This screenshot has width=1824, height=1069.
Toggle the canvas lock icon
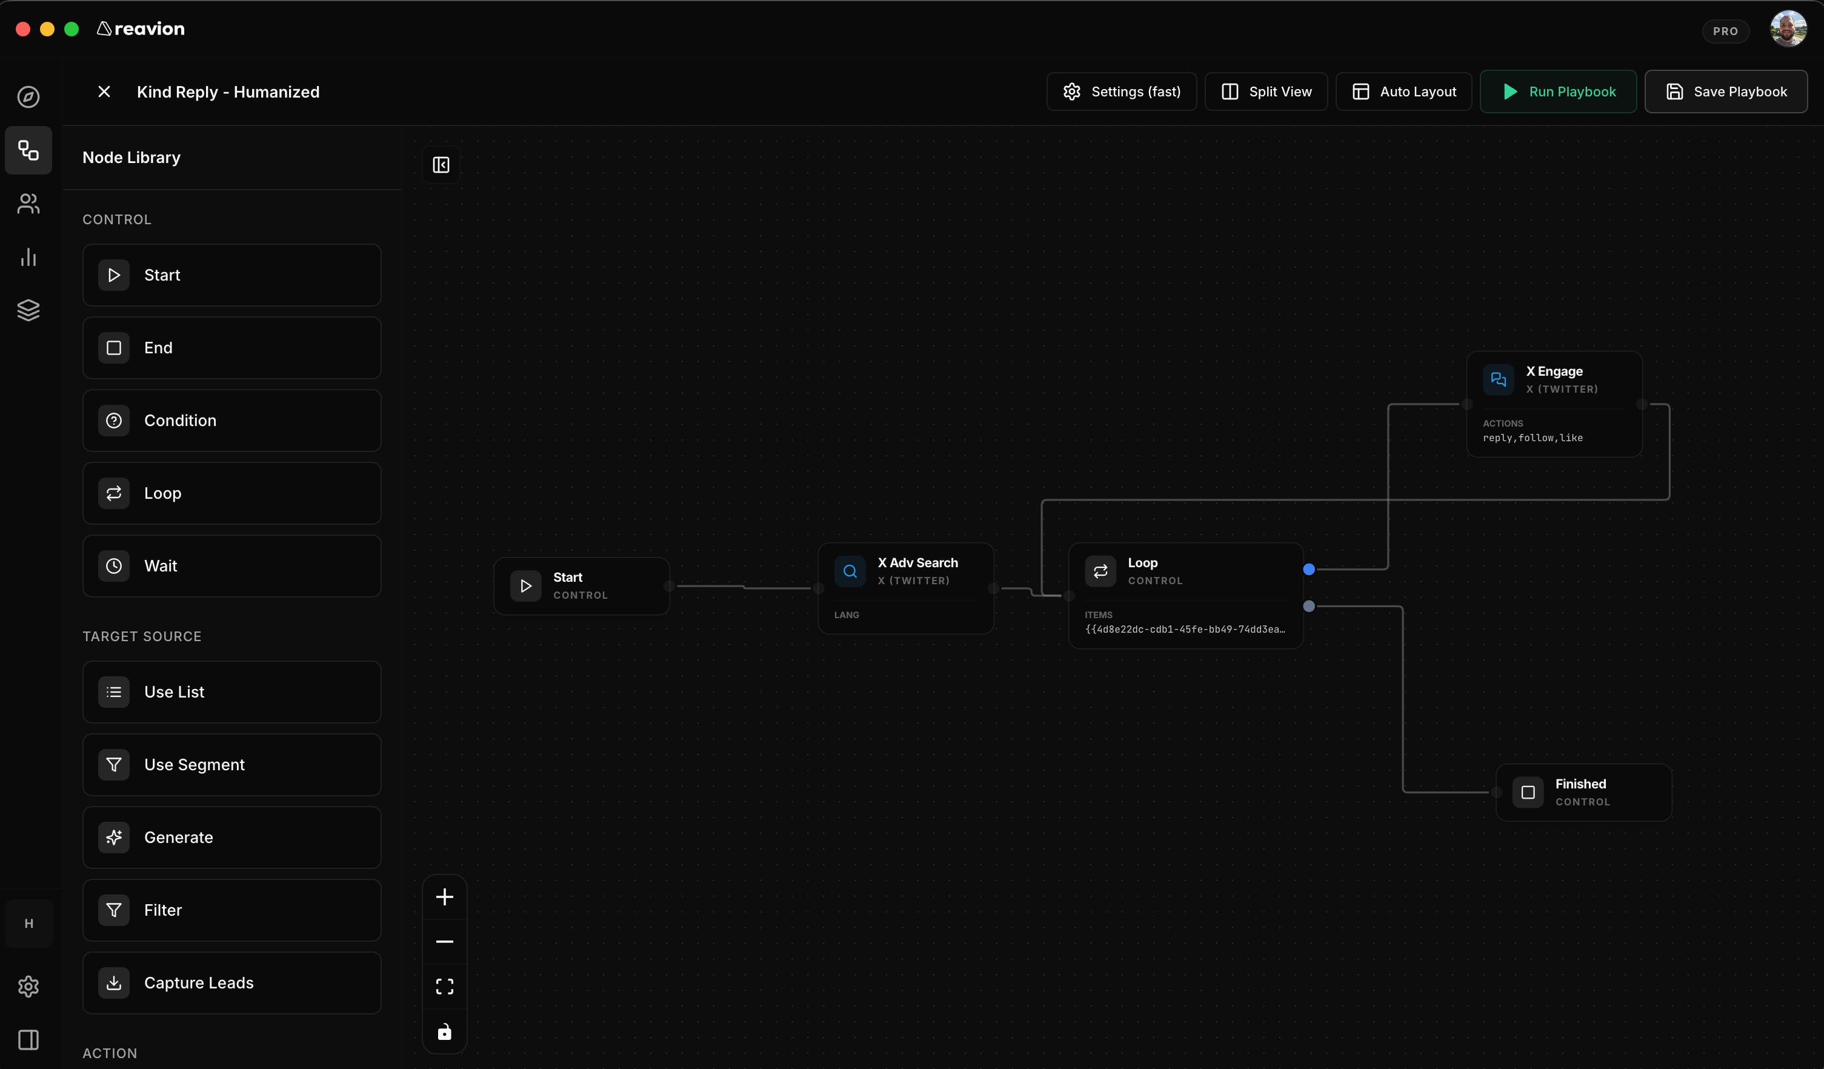pyautogui.click(x=444, y=1031)
